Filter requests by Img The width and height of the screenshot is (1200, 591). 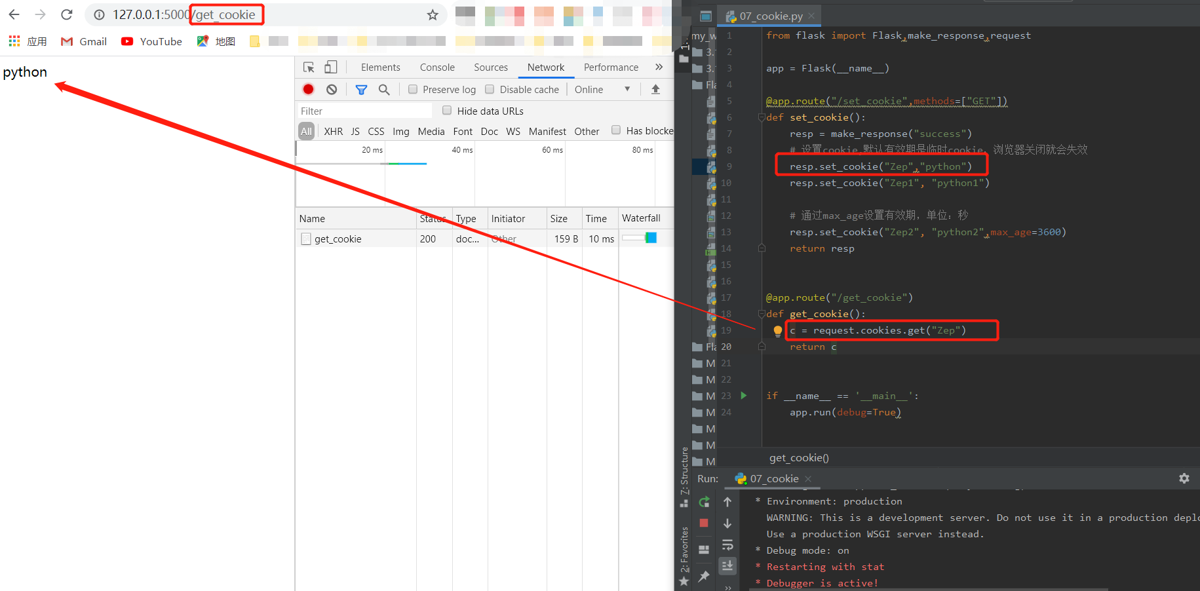[401, 131]
